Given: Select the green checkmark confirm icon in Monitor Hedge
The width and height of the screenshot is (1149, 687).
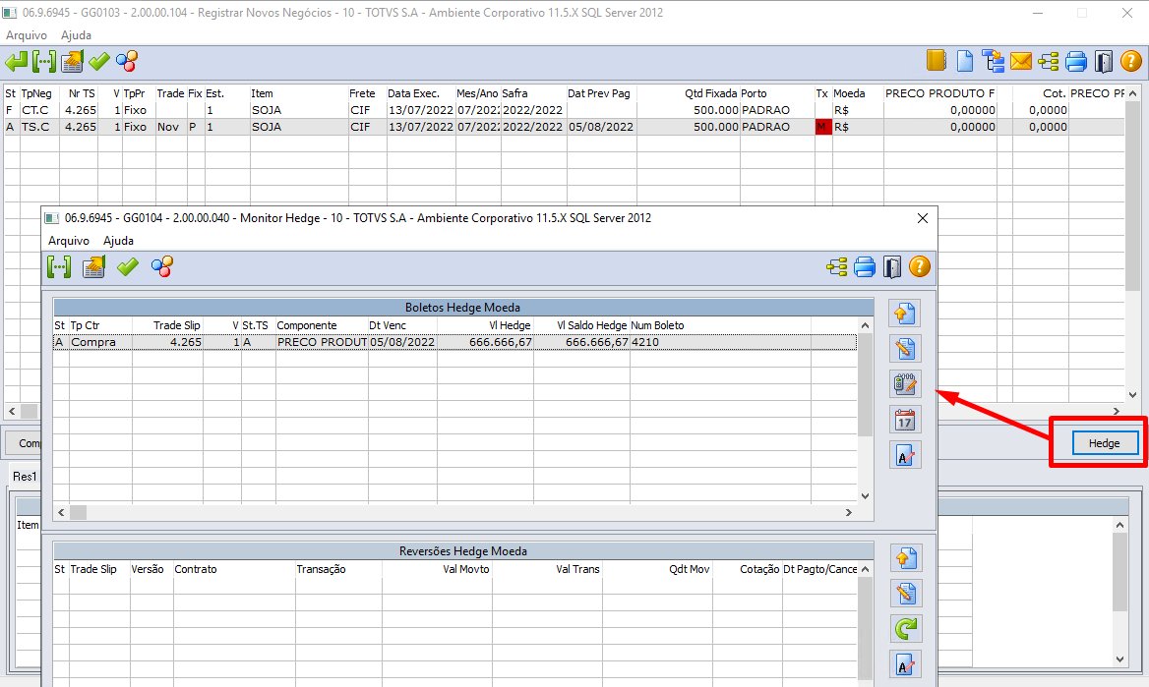Looking at the screenshot, I should click(x=127, y=266).
